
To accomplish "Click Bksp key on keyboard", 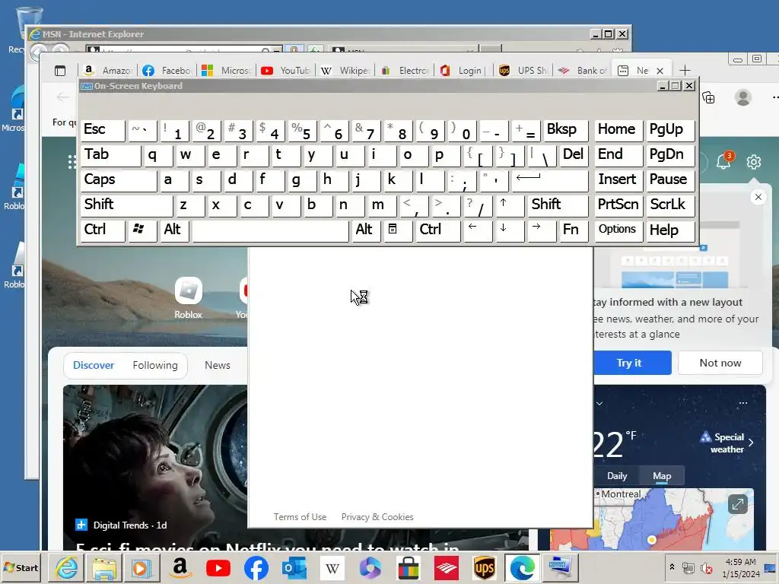I will click(566, 130).
